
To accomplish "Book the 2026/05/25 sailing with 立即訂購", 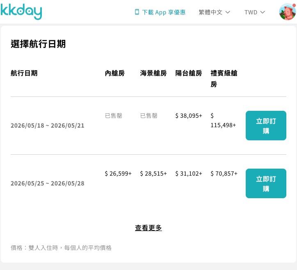I will coord(266,183).
